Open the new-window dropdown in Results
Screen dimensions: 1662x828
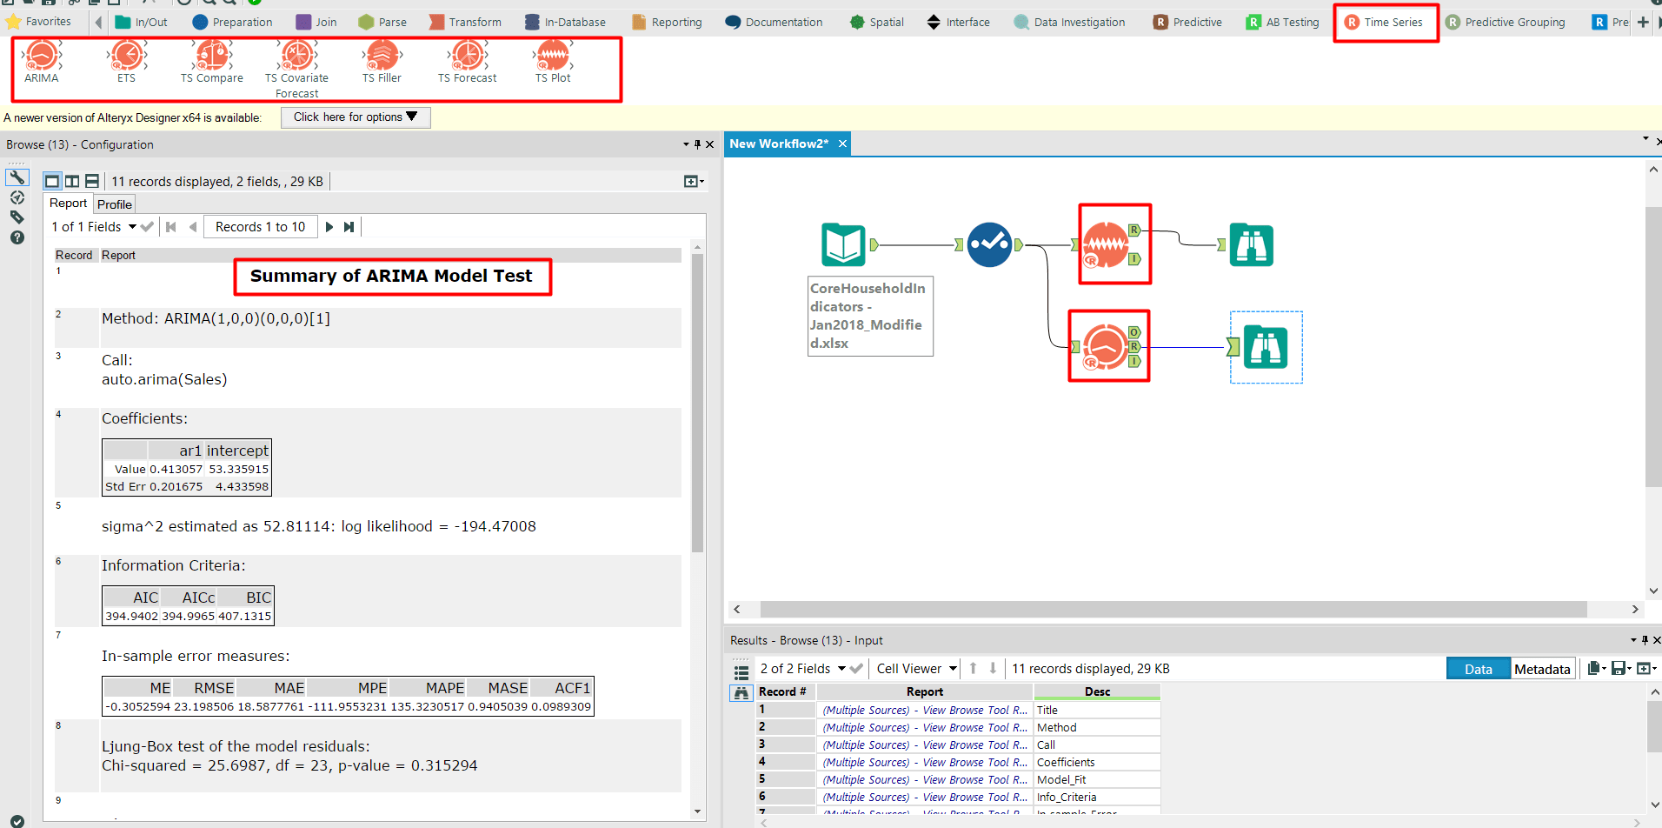[1645, 668]
